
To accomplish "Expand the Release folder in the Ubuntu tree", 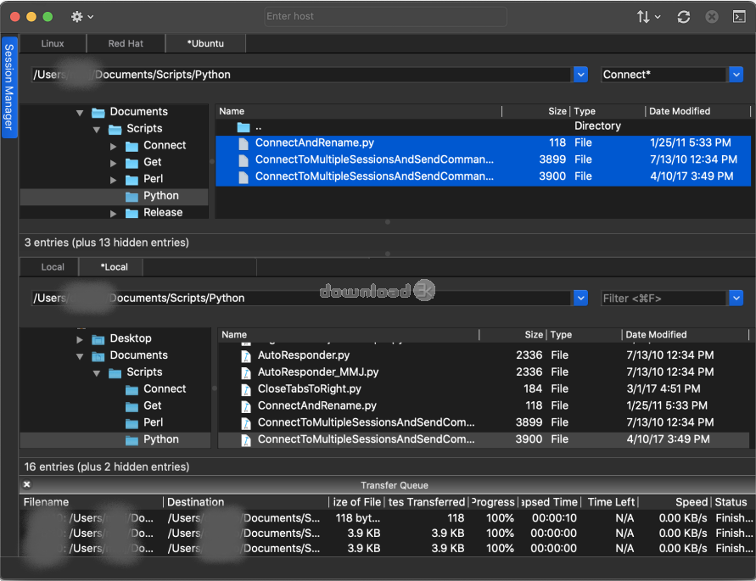I will (x=114, y=213).
